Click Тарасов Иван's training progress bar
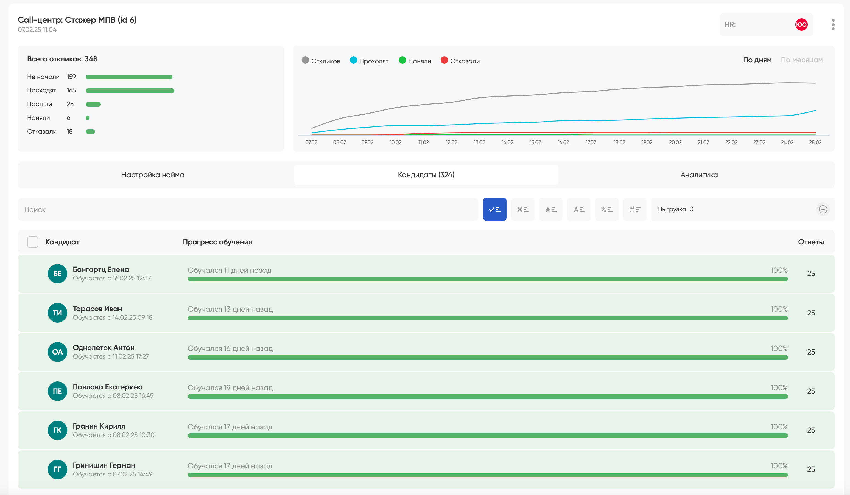The height and width of the screenshot is (495, 850). click(x=487, y=318)
